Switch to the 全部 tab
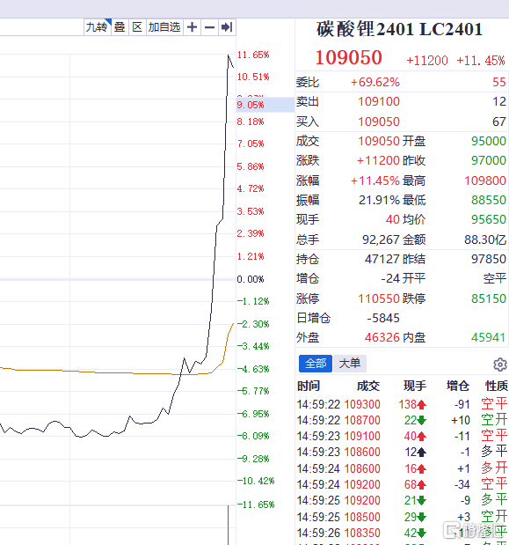Screen dimensions: 509x545 click(x=316, y=364)
